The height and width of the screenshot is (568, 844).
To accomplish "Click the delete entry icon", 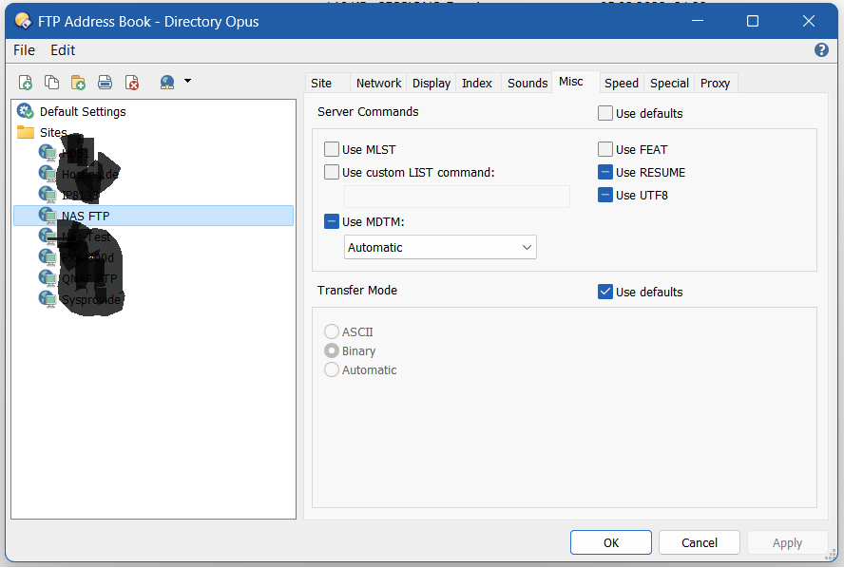I will pos(132,83).
